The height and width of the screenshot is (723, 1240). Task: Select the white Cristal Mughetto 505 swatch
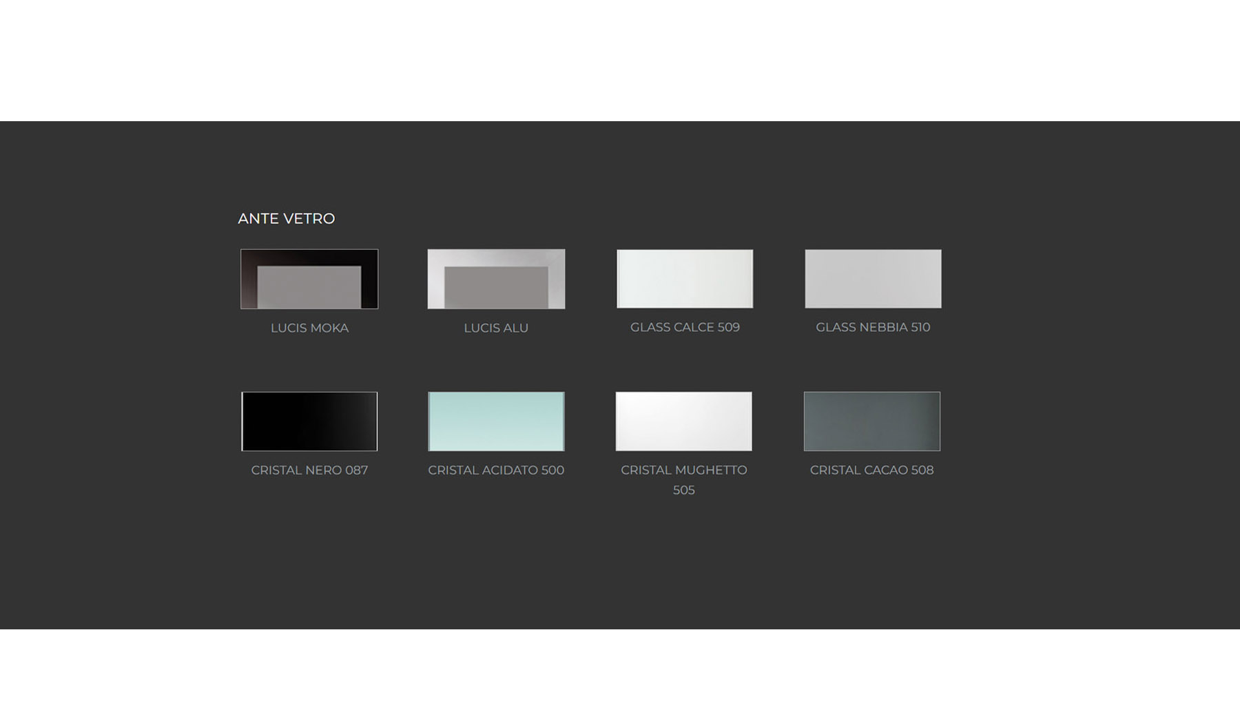coord(683,421)
